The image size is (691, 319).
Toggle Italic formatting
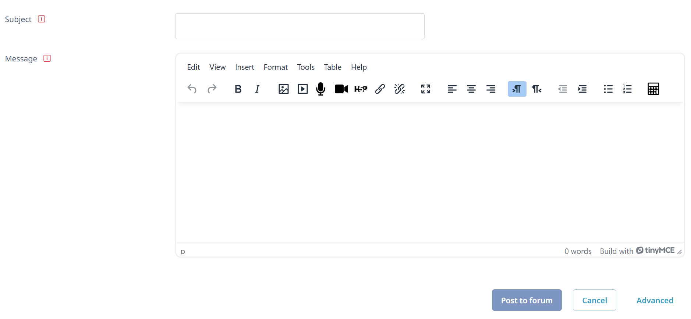click(257, 89)
